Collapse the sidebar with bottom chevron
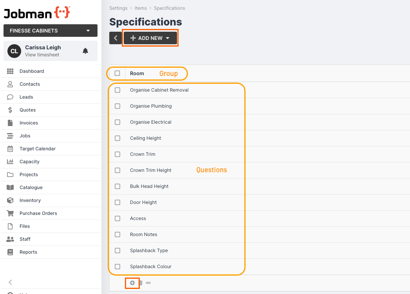410x294 pixels. (10, 282)
